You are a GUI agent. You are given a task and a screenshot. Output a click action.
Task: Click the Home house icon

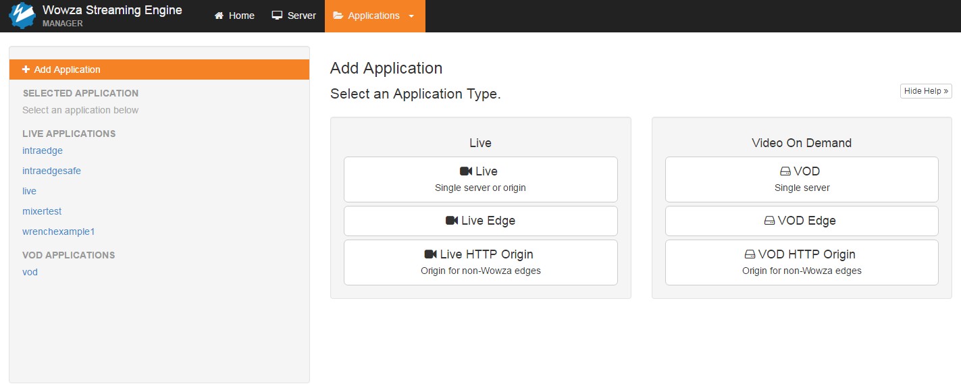(219, 16)
